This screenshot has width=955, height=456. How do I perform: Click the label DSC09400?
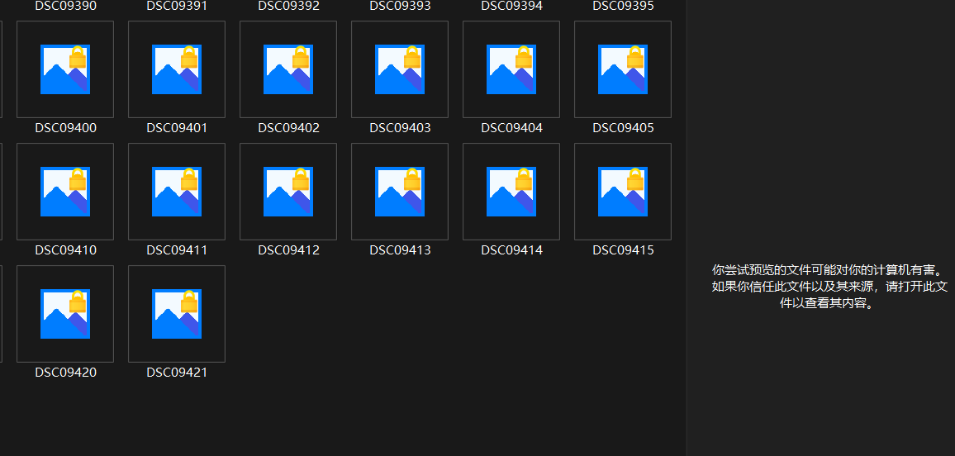[66, 128]
